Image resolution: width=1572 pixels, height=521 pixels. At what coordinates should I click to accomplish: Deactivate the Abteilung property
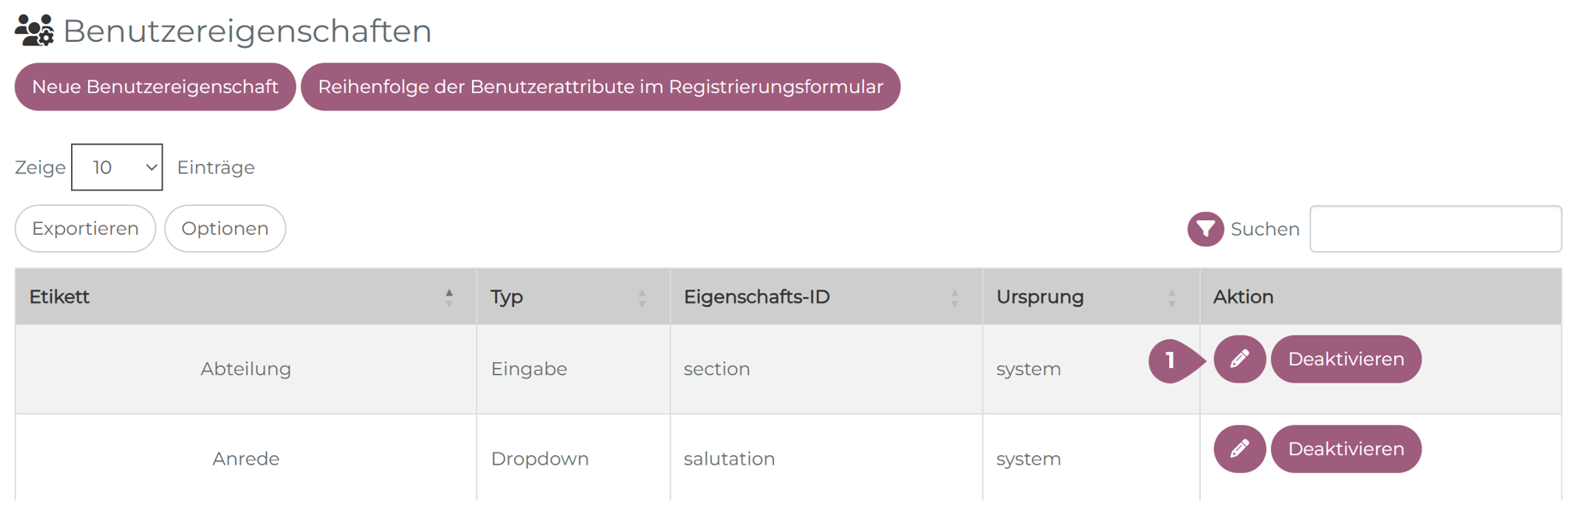click(x=1345, y=360)
